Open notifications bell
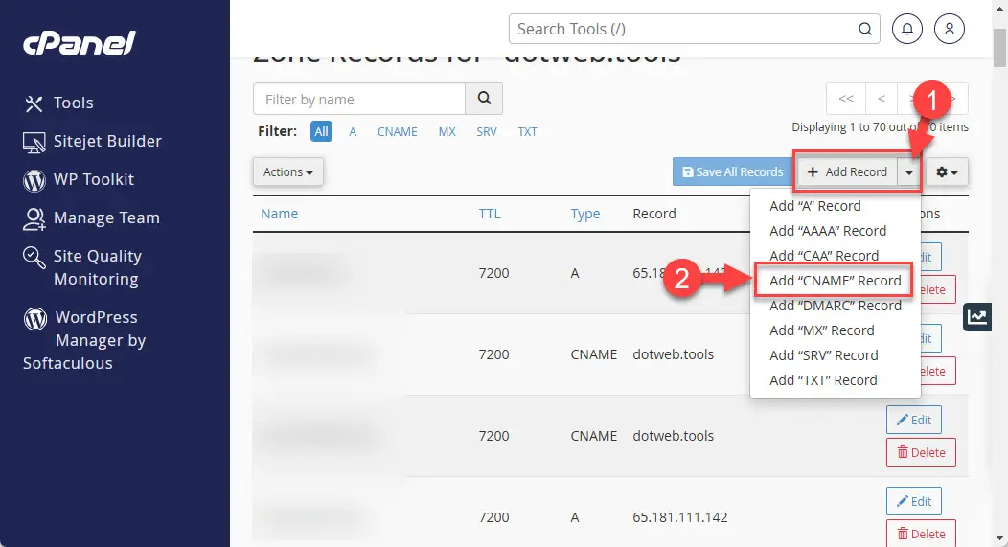 click(907, 29)
